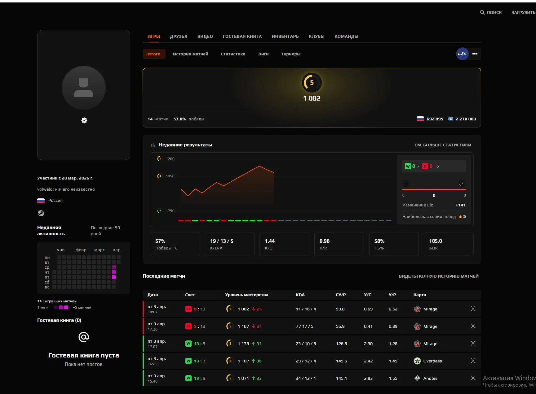Expand the wins/losses chevron arrow
This screenshot has width=536, height=394.
pyautogui.click(x=438, y=166)
